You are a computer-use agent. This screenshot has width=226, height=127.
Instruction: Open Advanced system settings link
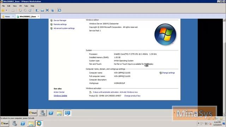64,28
